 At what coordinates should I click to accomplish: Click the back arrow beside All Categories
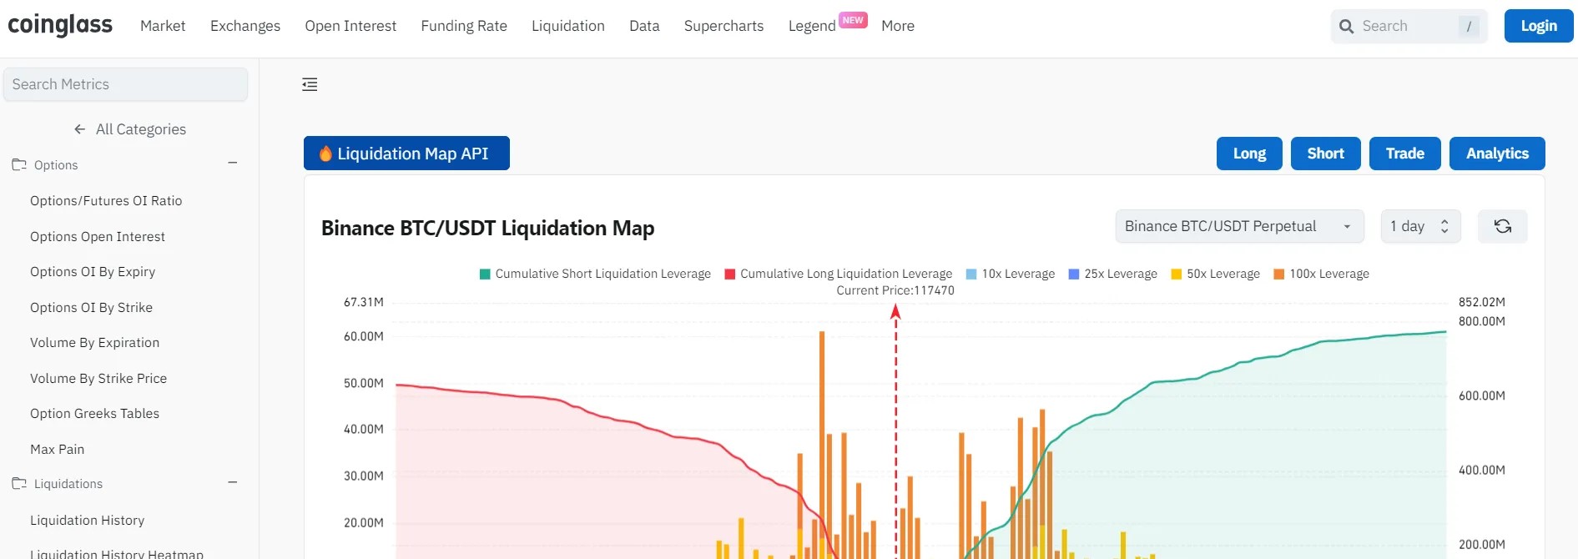pos(80,129)
